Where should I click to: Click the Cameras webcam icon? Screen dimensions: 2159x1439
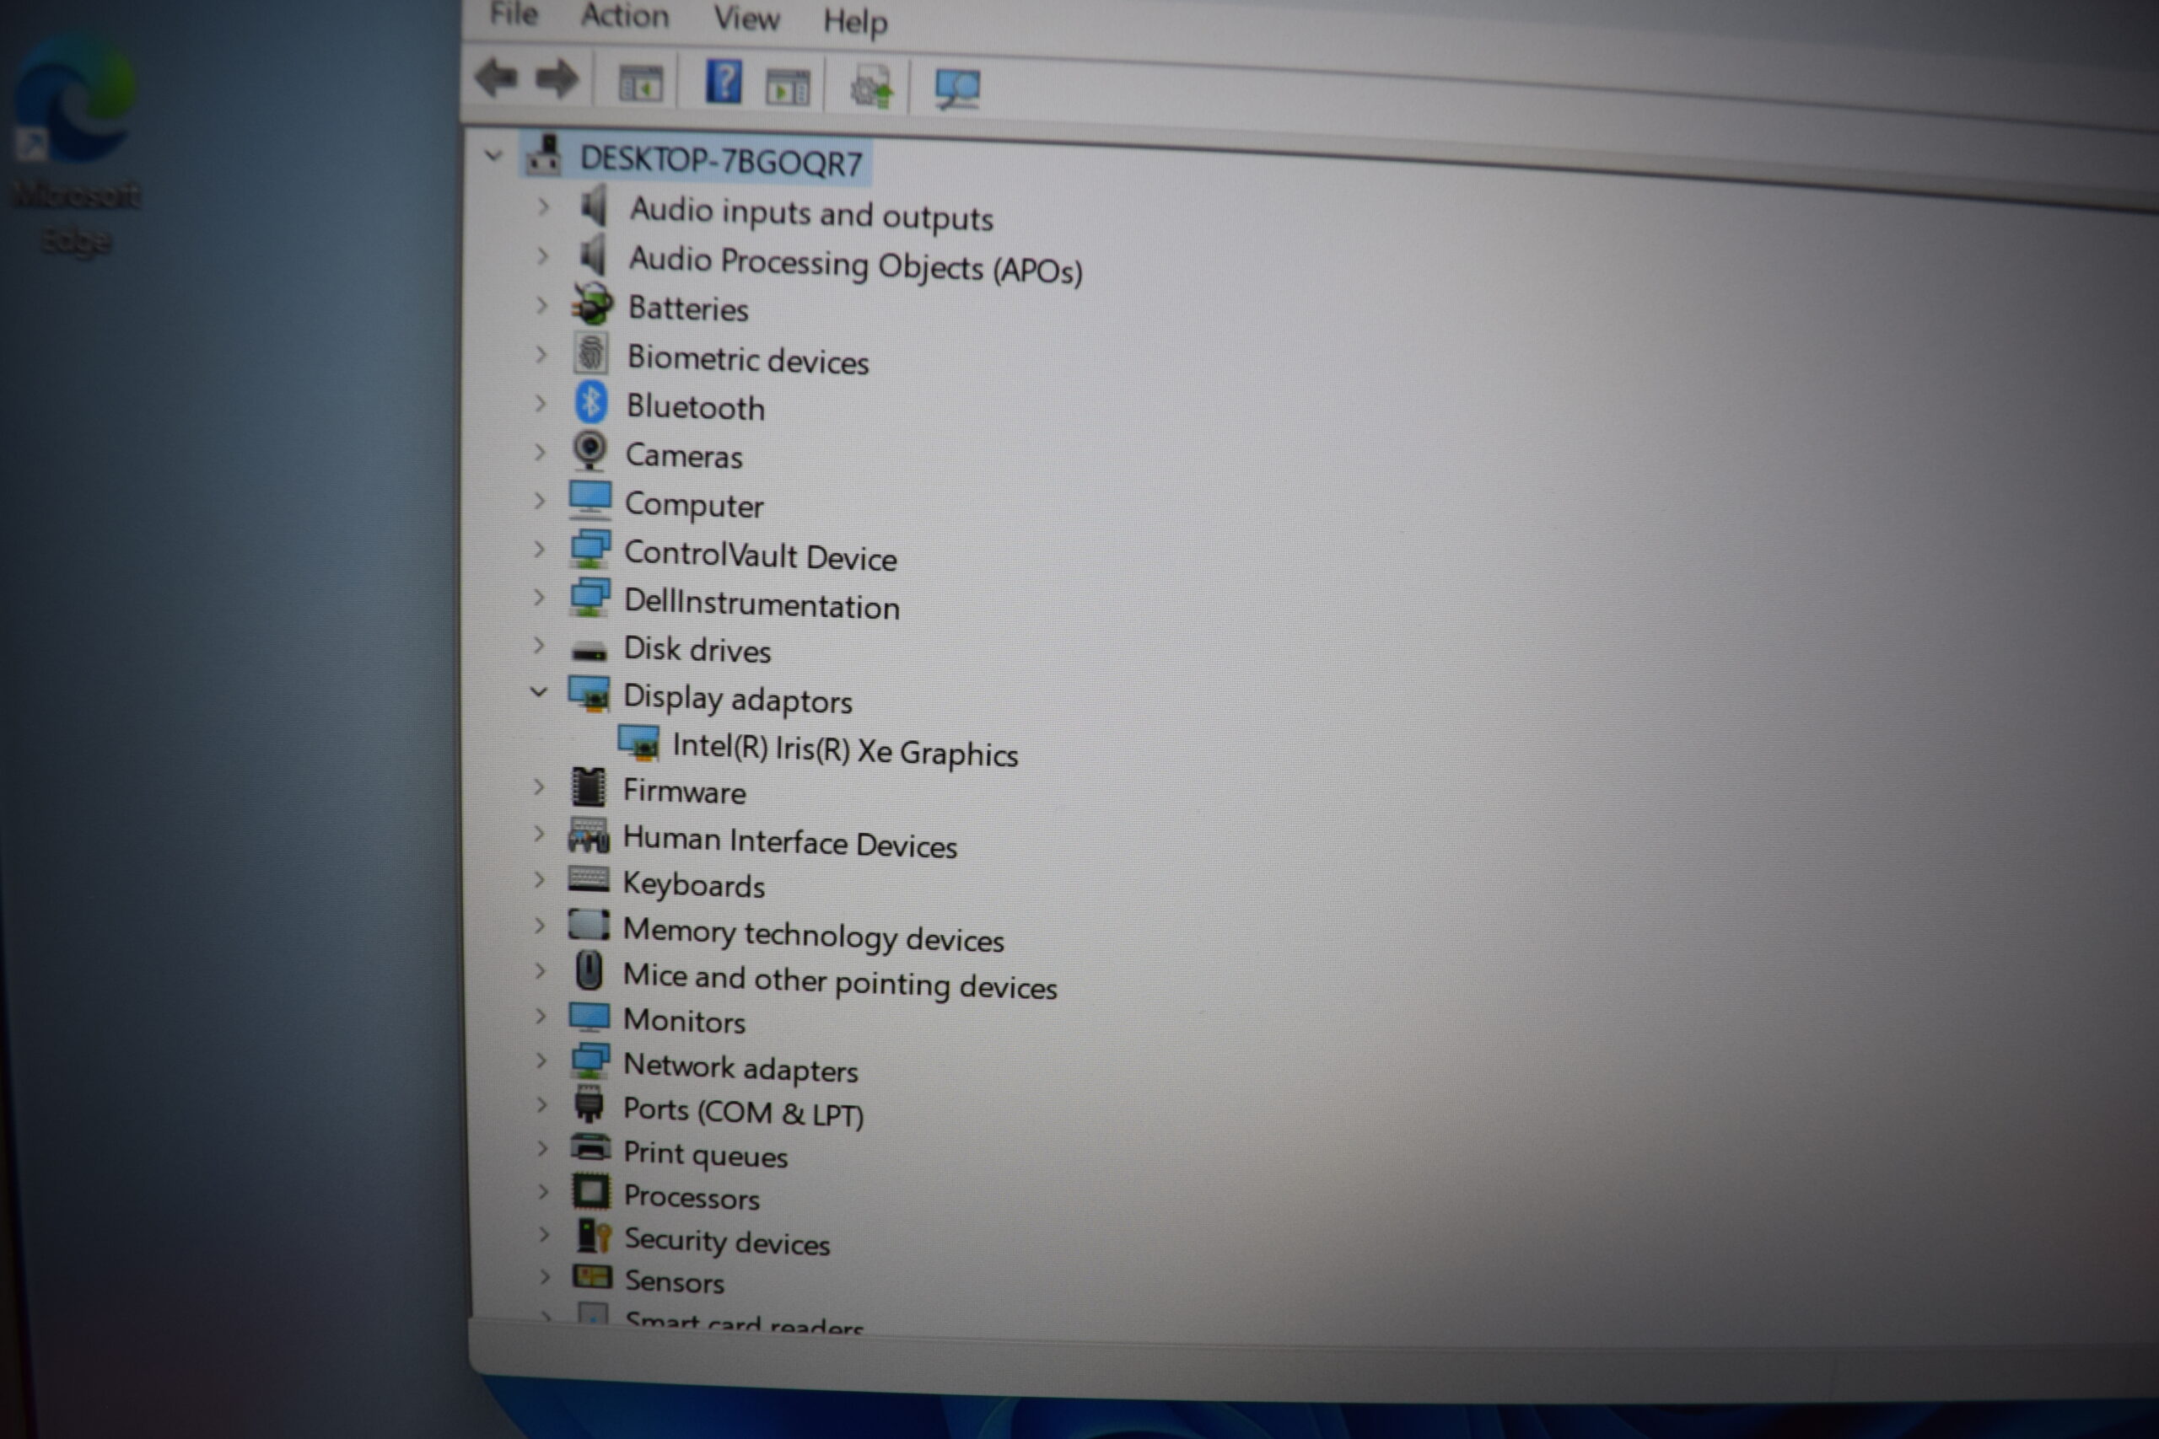[590, 451]
